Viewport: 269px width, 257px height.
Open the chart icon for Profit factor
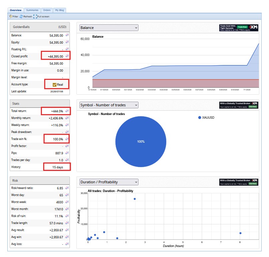[x=67, y=146]
